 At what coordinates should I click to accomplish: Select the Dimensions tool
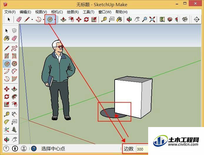14,114
